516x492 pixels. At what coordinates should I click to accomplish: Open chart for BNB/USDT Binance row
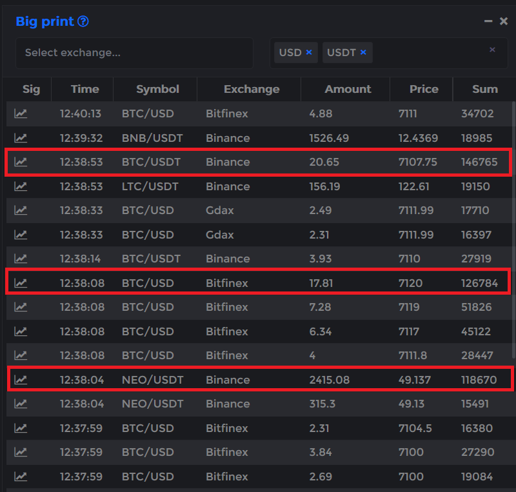pos(21,138)
